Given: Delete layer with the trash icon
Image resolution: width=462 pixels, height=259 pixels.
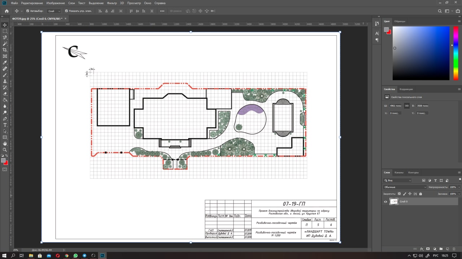Looking at the screenshot, I should pyautogui.click(x=454, y=249).
